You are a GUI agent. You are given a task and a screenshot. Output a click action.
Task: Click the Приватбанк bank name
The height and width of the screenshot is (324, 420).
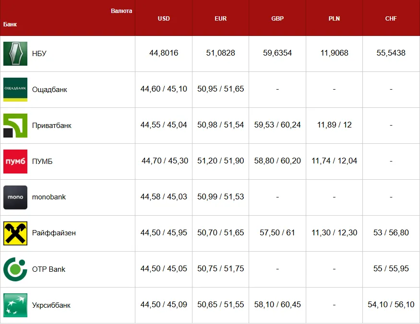coord(52,126)
